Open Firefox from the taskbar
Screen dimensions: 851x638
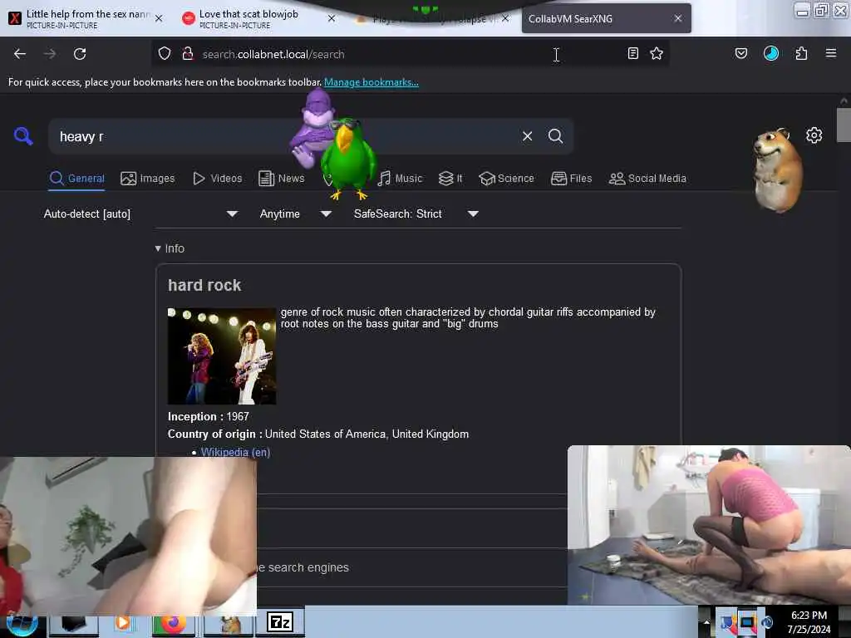173,623
